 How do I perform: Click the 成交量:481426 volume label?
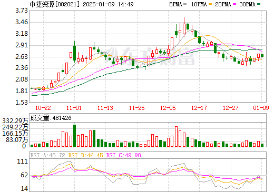click(51, 118)
